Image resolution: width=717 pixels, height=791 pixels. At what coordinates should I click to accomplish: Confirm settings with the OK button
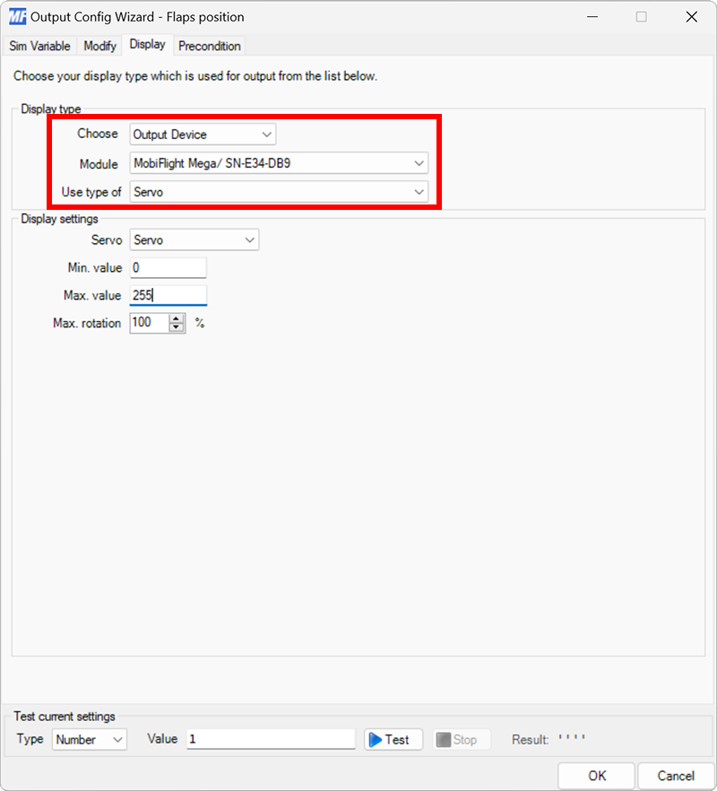coord(595,776)
